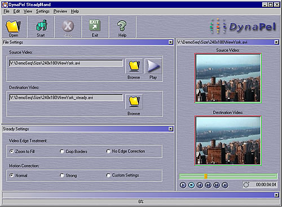The height and width of the screenshot is (207, 282).
Task: Click the DynaPel logo in the toolbar
Action: pos(243,26)
